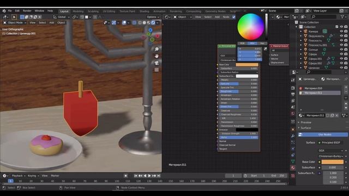This screenshot has height=196, width=349.
Task: Click the new material copy icon
Action: pos(332,115)
